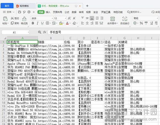Screen dimensions: 160x125
Task: Set vertical alignment to top
Action: [82, 18]
